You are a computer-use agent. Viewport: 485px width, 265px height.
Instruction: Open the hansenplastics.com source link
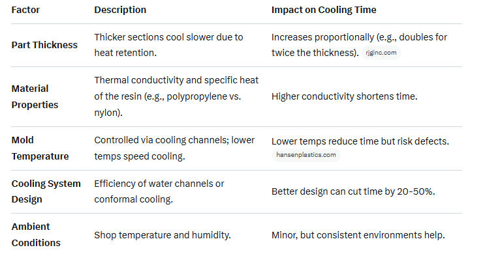point(306,155)
